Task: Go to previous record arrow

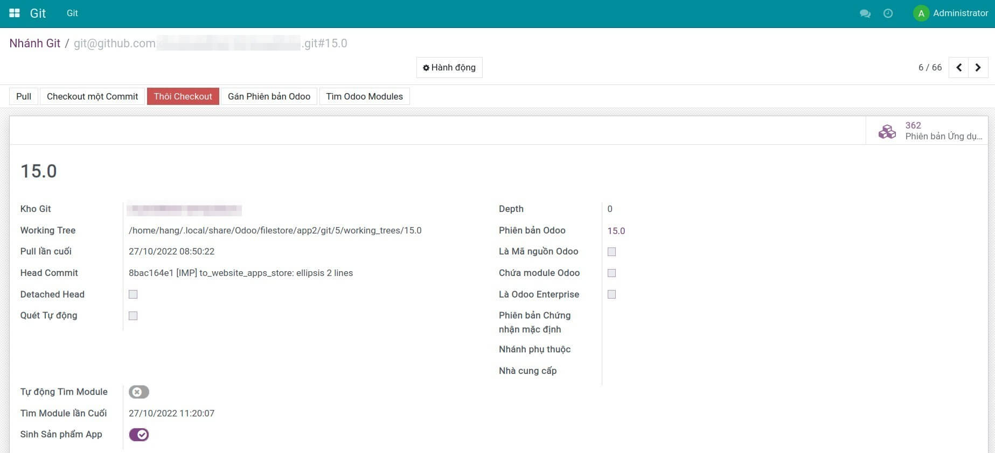Action: pyautogui.click(x=959, y=68)
